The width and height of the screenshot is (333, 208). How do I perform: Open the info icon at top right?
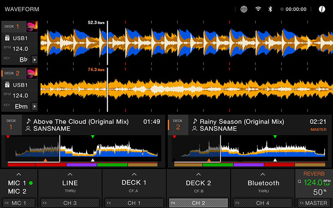(x=322, y=9)
